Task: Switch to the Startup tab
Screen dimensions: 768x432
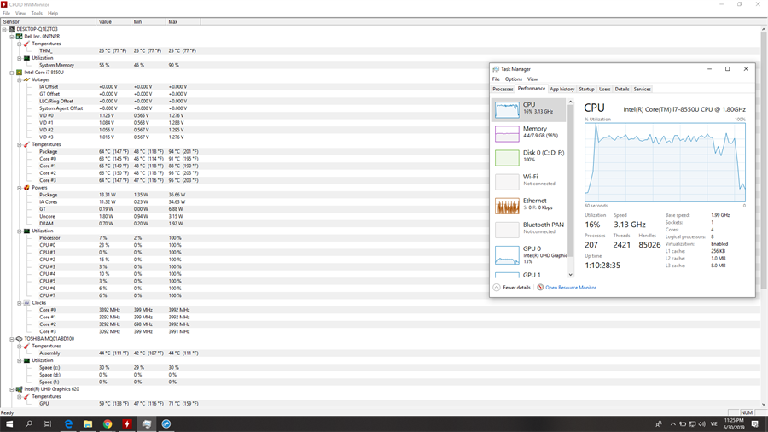Action: click(586, 89)
